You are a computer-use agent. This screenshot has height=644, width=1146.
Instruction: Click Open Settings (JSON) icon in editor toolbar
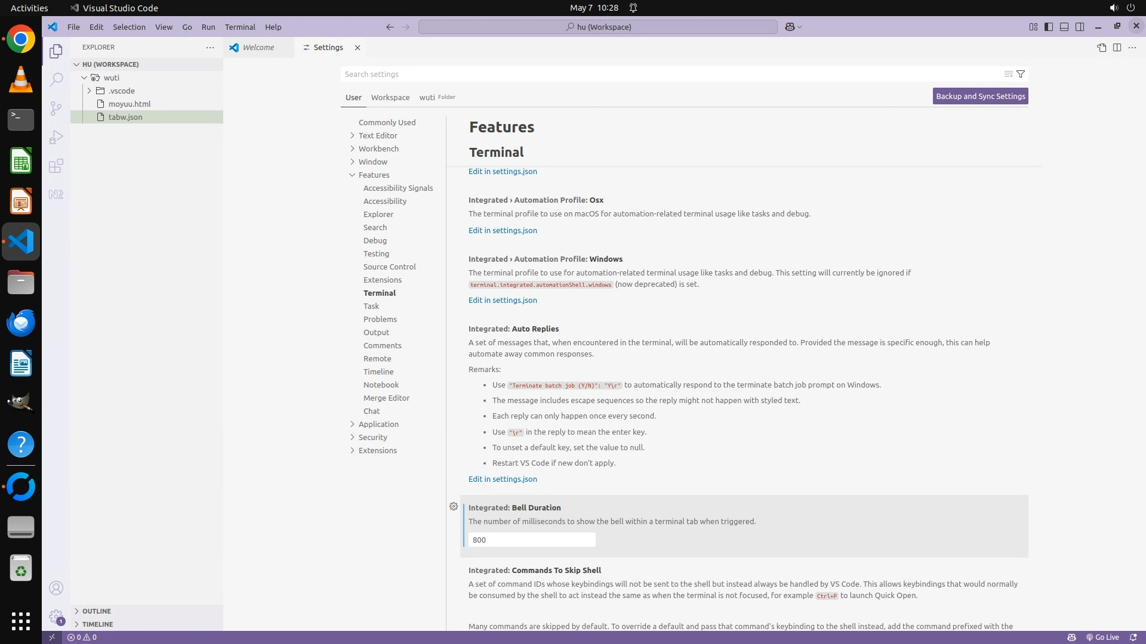pyautogui.click(x=1101, y=48)
